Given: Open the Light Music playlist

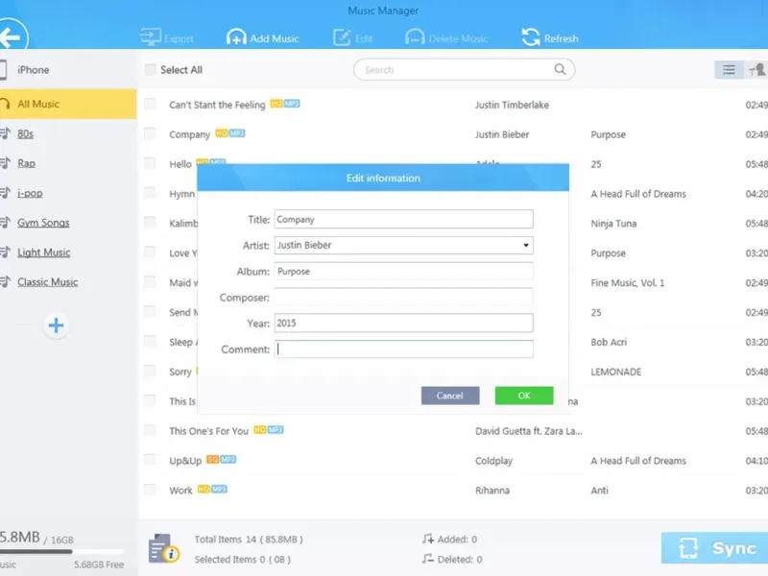Looking at the screenshot, I should 43,252.
